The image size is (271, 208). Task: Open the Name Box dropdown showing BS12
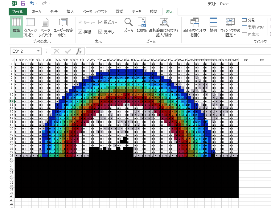pyautogui.click(x=38, y=51)
